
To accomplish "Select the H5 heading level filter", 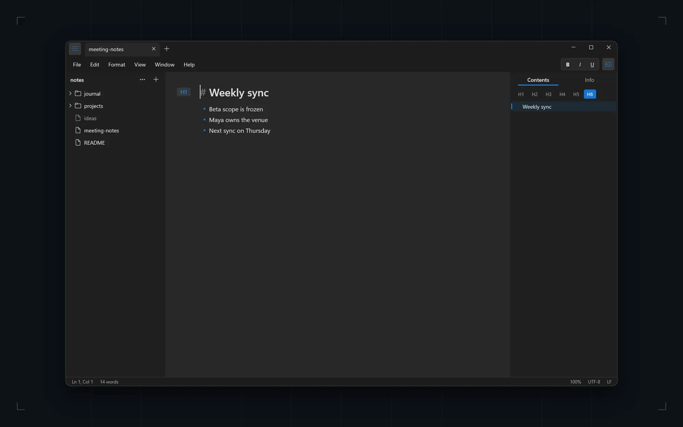I will pos(576,94).
